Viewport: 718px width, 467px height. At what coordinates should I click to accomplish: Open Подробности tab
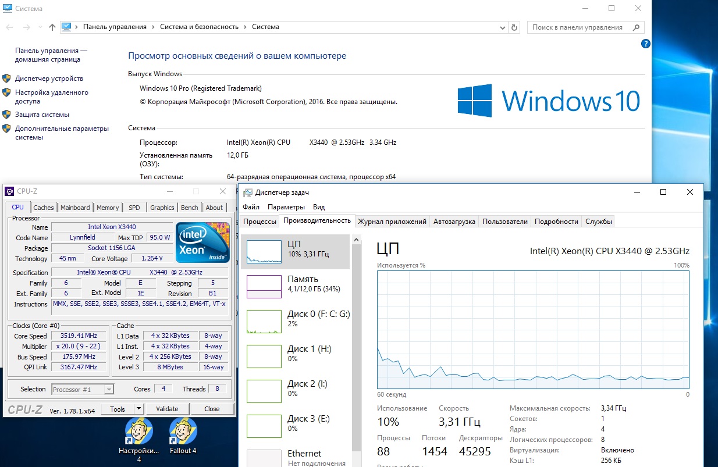pos(556,222)
